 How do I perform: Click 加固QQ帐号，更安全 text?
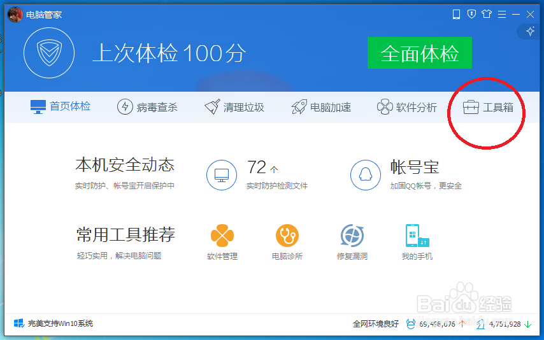click(x=426, y=186)
